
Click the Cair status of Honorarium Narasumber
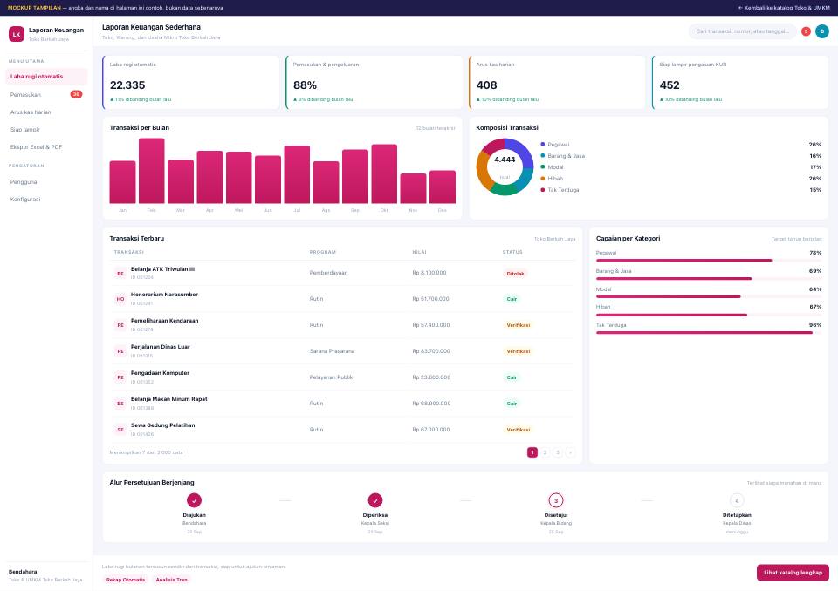(x=512, y=299)
